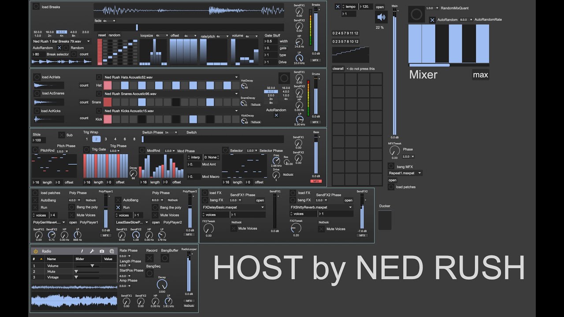The width and height of the screenshot is (564, 317).
Task: Click the large RandomMixQuant bang circle
Action: 416,15
